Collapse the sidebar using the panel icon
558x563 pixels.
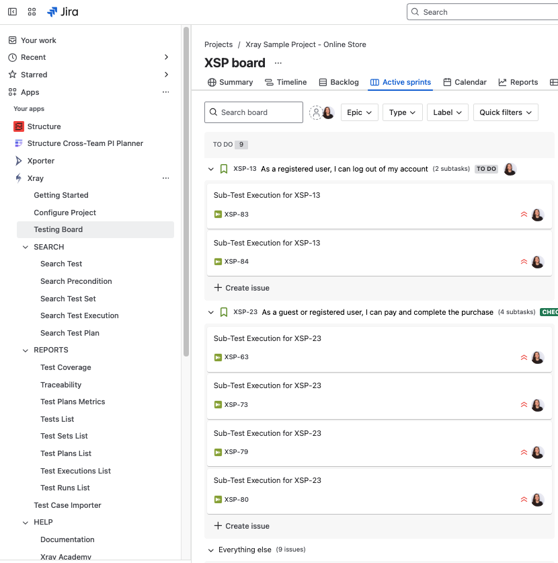pos(13,12)
